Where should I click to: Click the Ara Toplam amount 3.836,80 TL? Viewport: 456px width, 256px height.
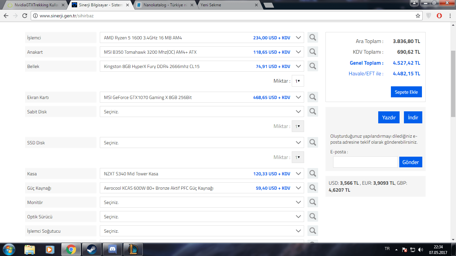click(407, 41)
